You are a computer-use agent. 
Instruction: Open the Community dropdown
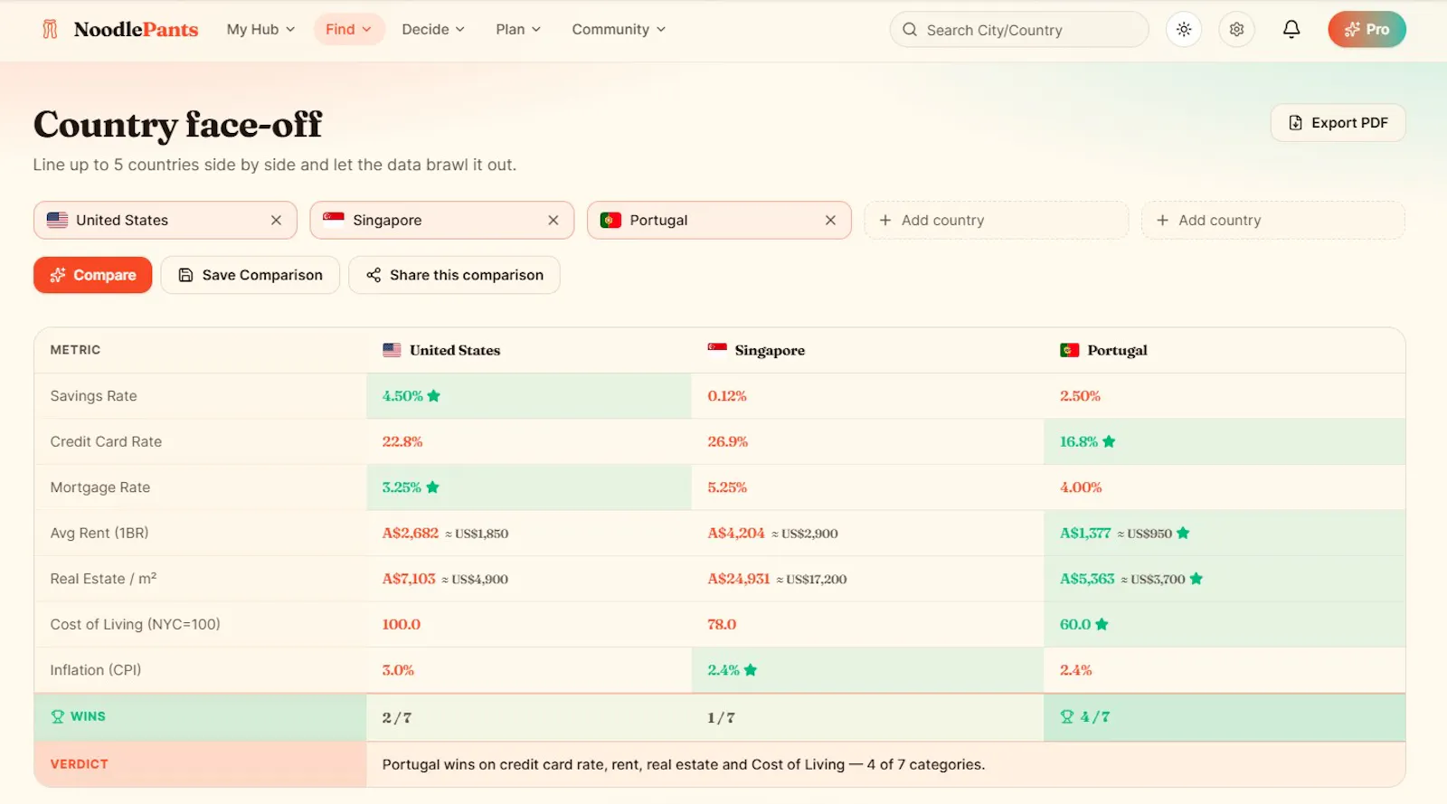pos(619,30)
